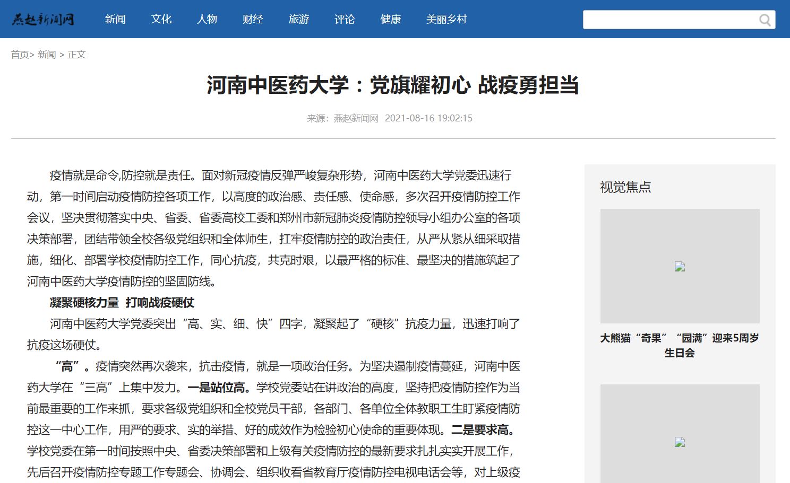The width and height of the screenshot is (790, 483).
Task: Open the panda birthday article headline link
Action: [x=680, y=345]
